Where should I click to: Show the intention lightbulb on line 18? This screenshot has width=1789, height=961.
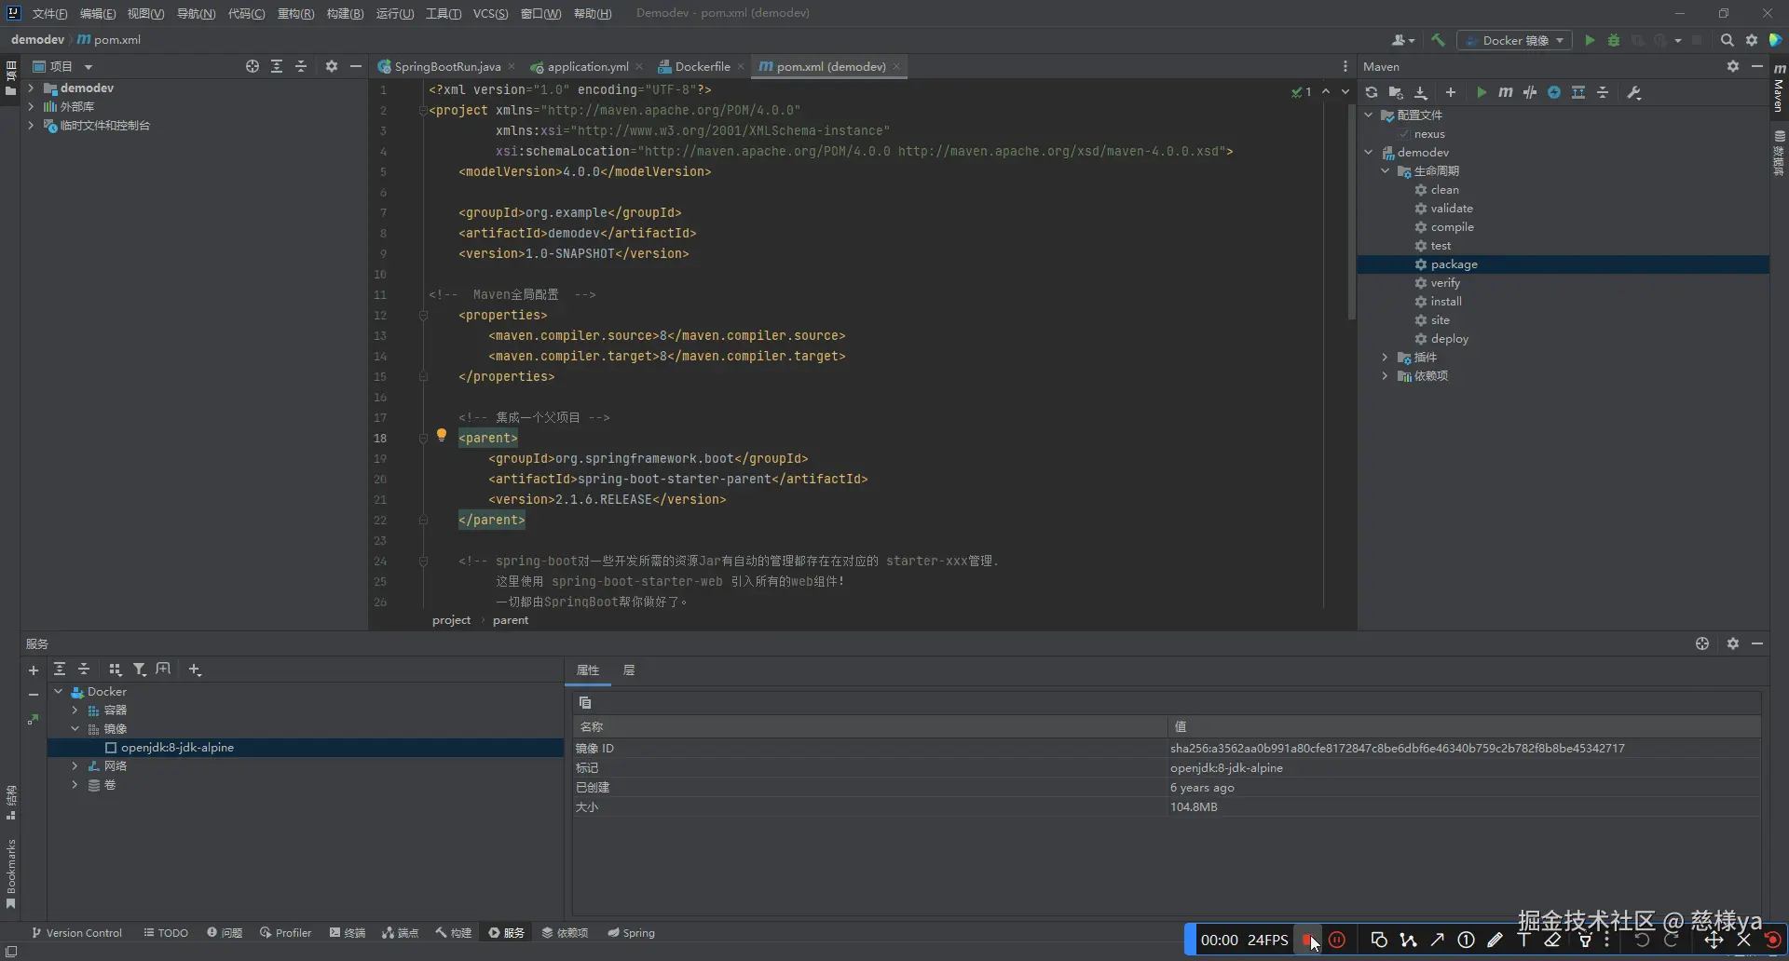point(442,436)
